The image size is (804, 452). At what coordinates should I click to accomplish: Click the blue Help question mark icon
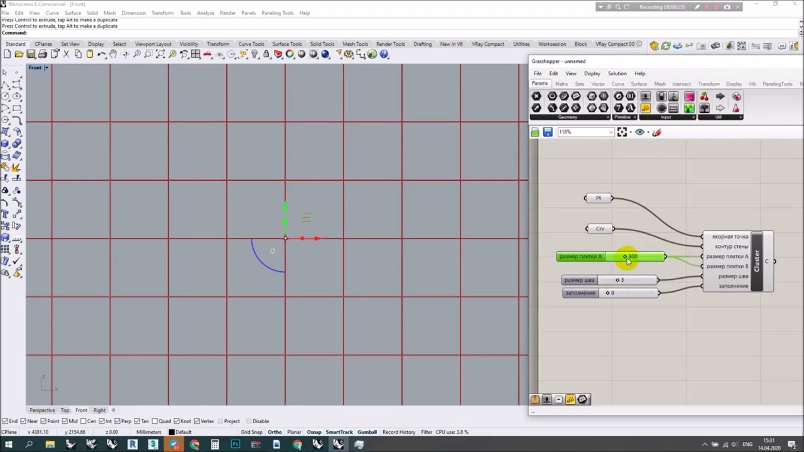click(384, 54)
